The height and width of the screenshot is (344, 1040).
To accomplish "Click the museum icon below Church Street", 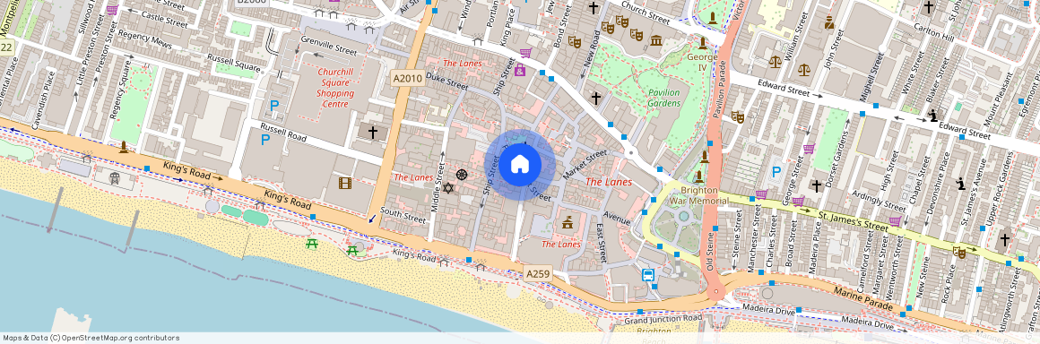I will pos(656,41).
